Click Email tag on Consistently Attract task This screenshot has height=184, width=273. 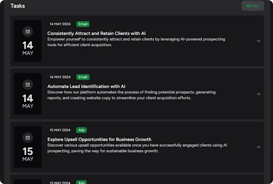point(83,24)
